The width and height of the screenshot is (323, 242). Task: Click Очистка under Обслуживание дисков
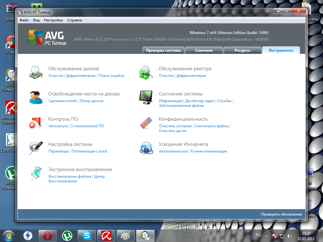click(56, 76)
